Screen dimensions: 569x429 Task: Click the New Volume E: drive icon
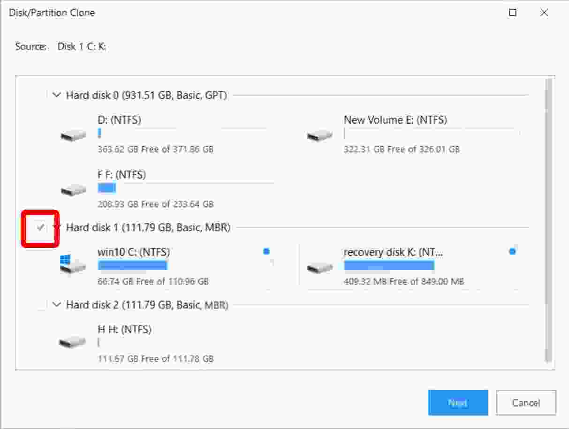pos(320,135)
